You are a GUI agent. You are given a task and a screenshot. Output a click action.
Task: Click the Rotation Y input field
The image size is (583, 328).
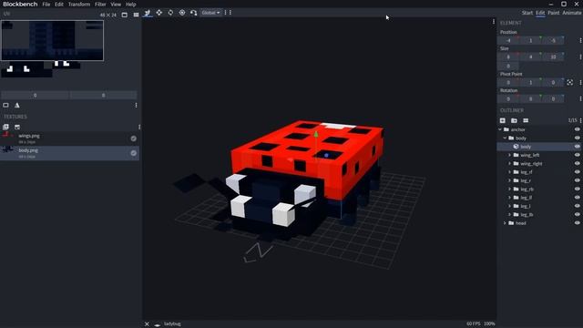pos(531,99)
